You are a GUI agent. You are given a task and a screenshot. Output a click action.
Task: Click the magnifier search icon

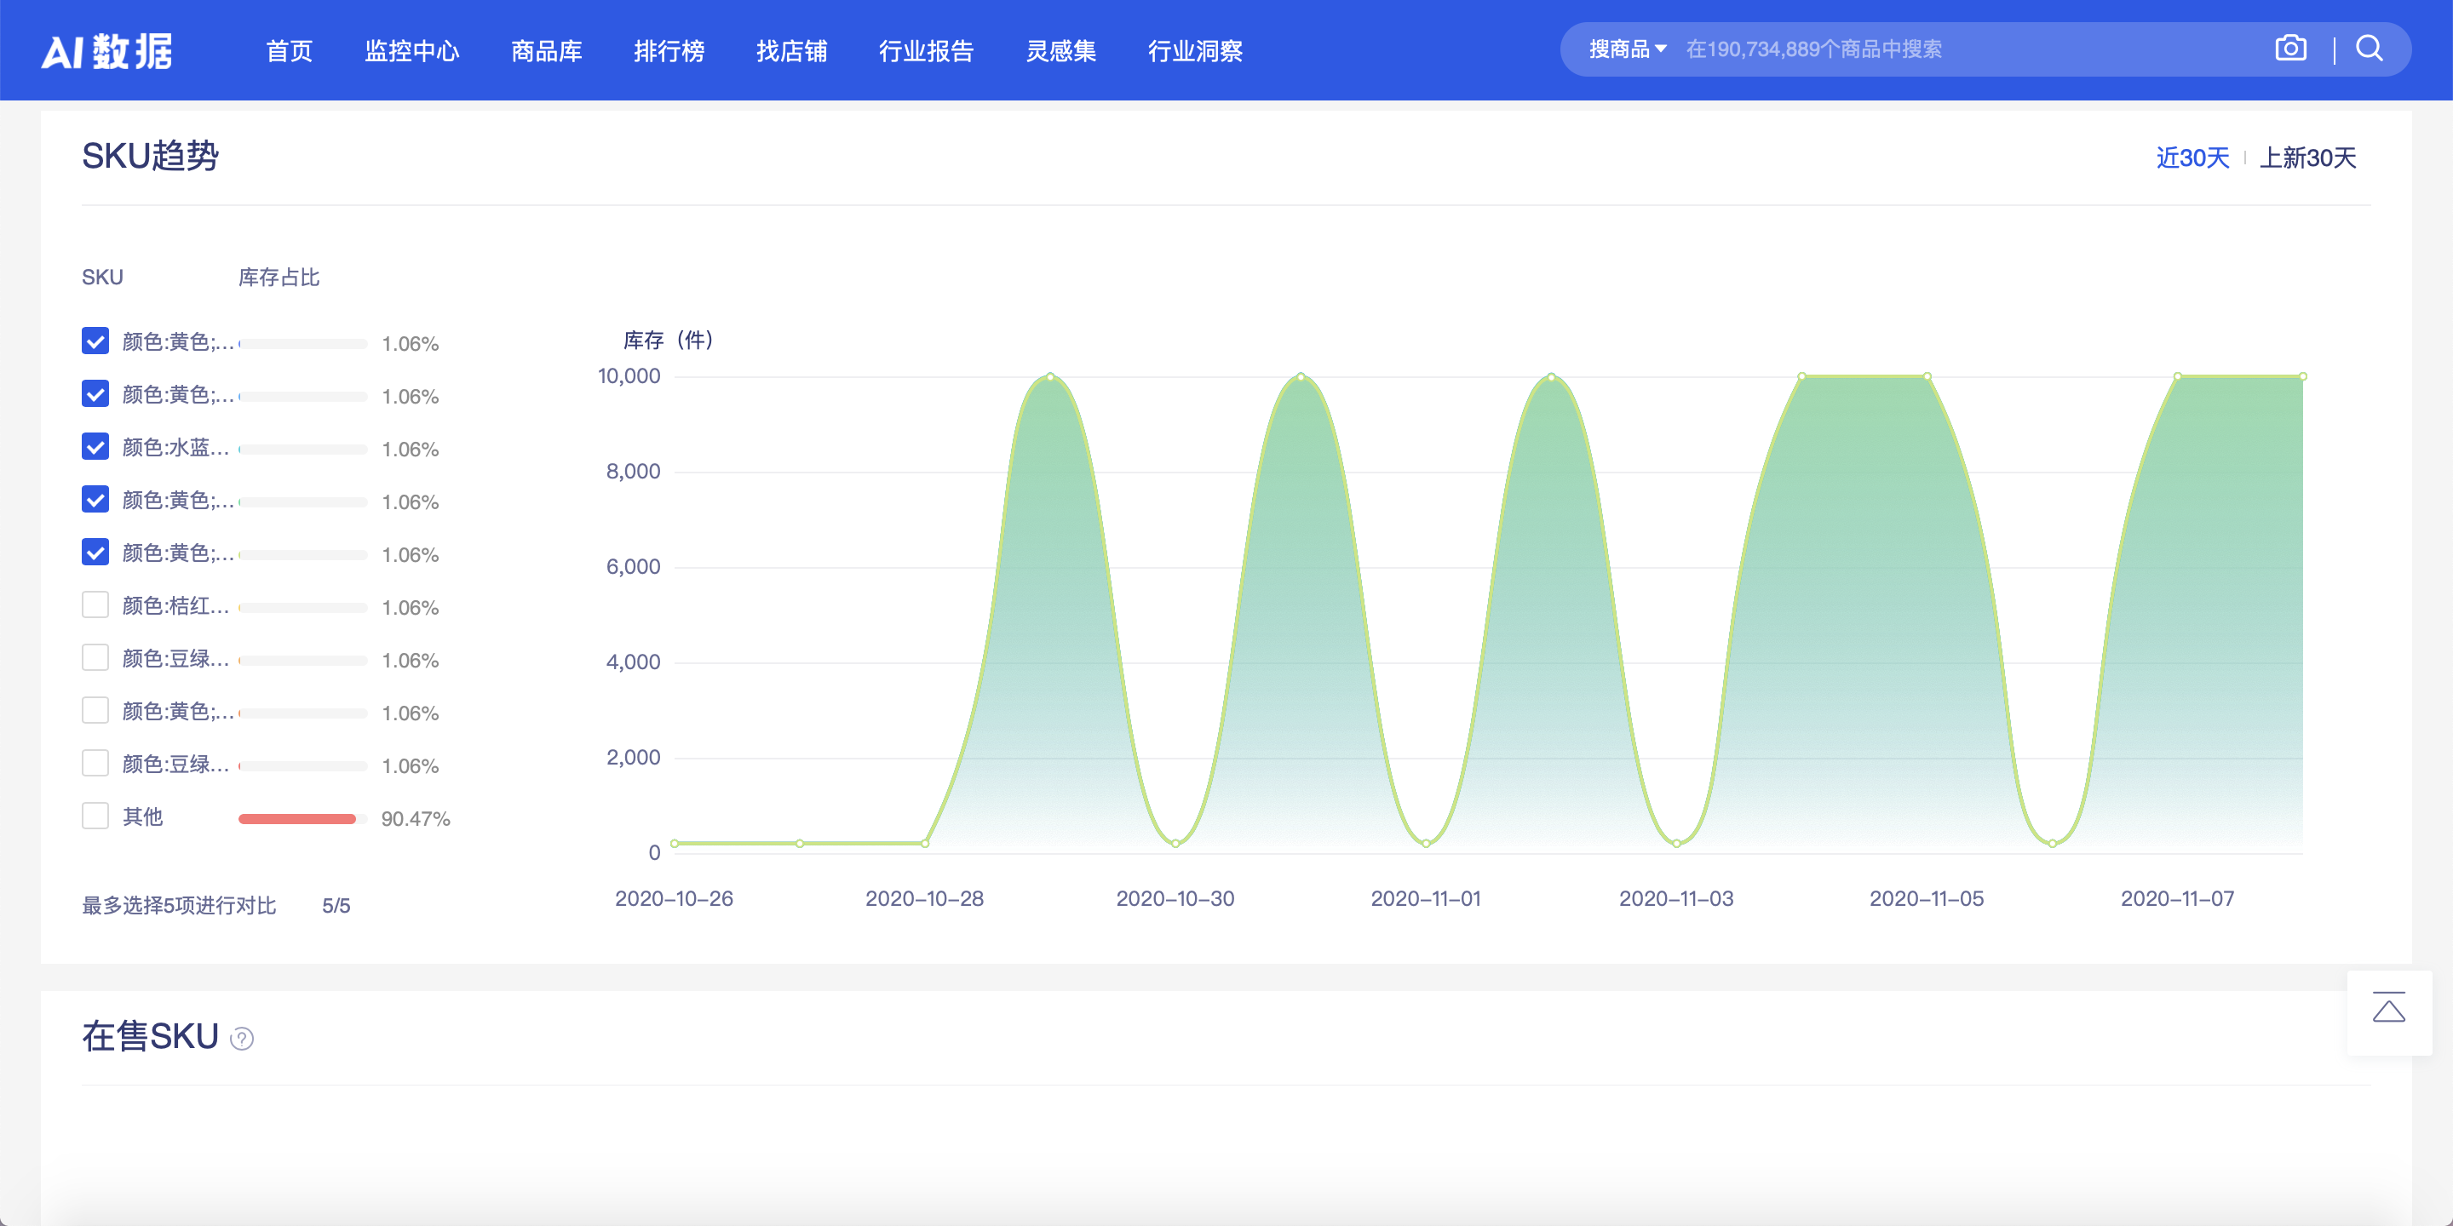pyautogui.click(x=2370, y=49)
